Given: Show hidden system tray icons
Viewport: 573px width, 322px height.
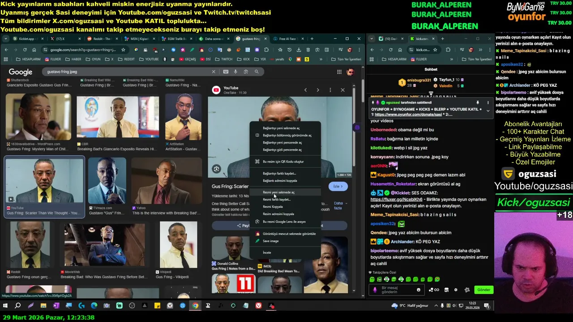Looking at the screenshot, I should point(436,306).
